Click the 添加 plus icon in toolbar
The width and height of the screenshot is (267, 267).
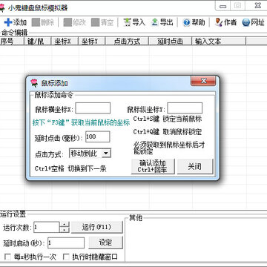tap(8, 22)
